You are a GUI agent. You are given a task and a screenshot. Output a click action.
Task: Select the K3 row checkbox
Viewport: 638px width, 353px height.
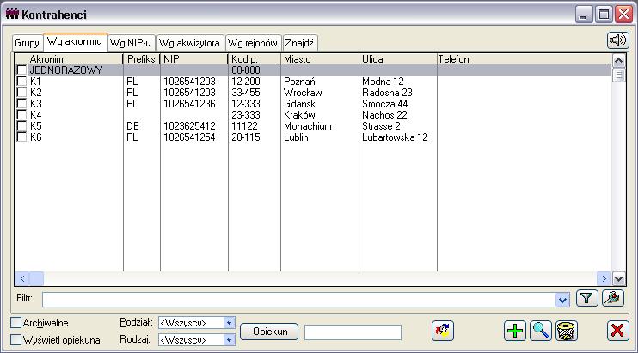[21, 104]
